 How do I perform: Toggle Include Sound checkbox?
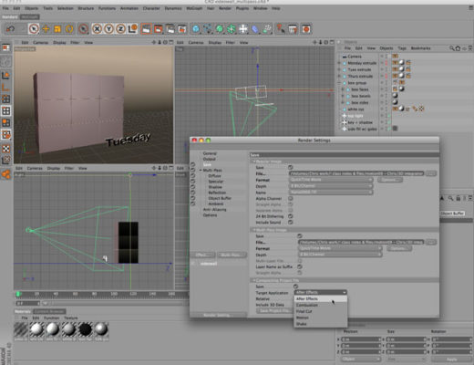(x=291, y=223)
